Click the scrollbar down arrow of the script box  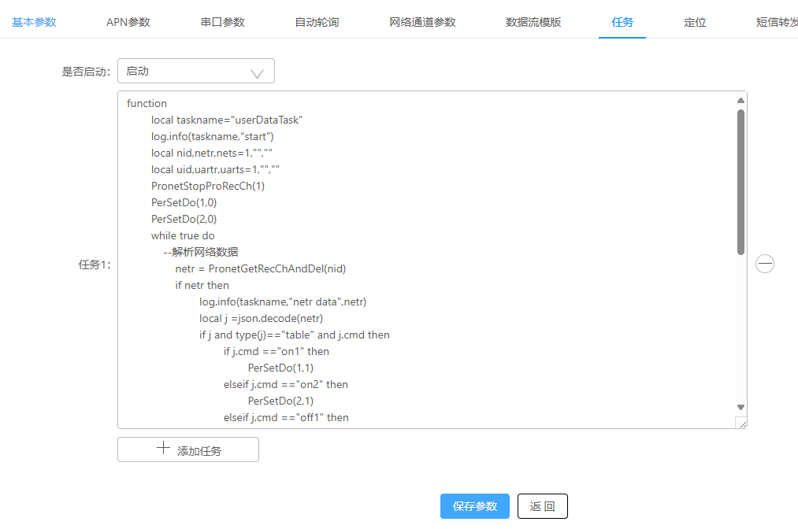click(740, 406)
